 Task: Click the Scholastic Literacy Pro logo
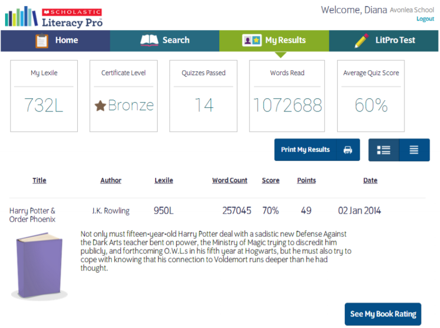(54, 17)
